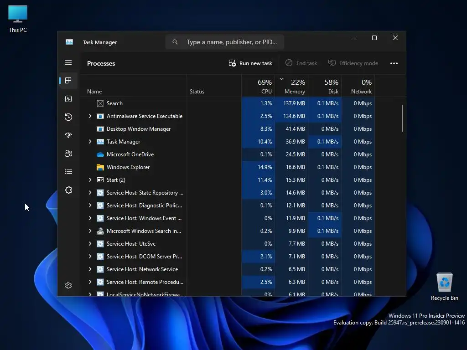Click the 10.4% CPU value
Screen dimensions: 467x350
(x=265, y=142)
